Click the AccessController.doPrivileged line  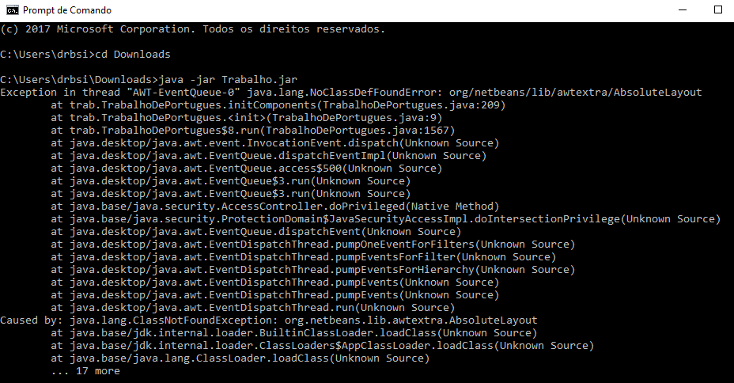tap(274, 206)
